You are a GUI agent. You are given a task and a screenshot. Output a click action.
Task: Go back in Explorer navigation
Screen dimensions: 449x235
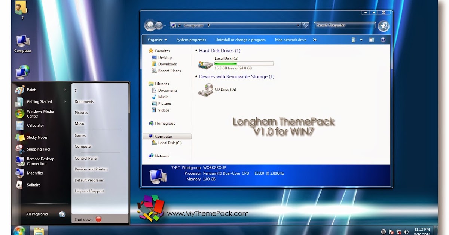click(x=150, y=25)
